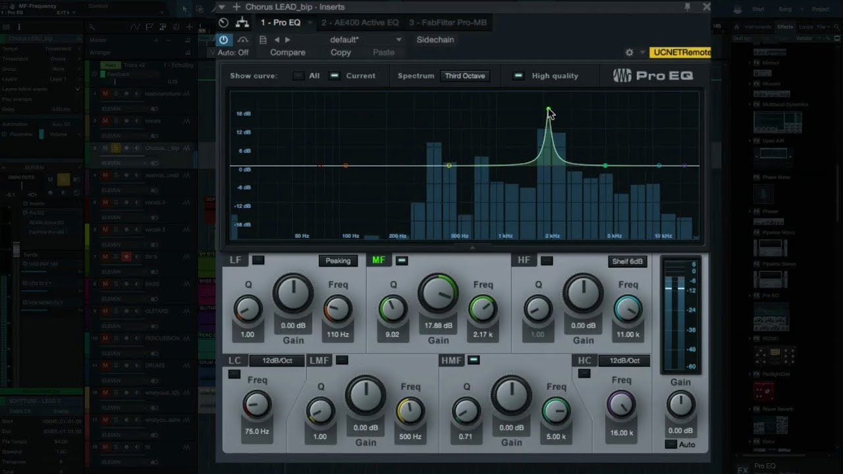Screen dimensions: 843x474
Task: Click the MF Q knob showing 9.02
Action: [x=393, y=309]
